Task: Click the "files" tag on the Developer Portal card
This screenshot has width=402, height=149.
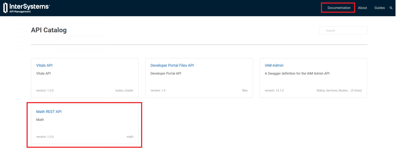Action: [245, 90]
